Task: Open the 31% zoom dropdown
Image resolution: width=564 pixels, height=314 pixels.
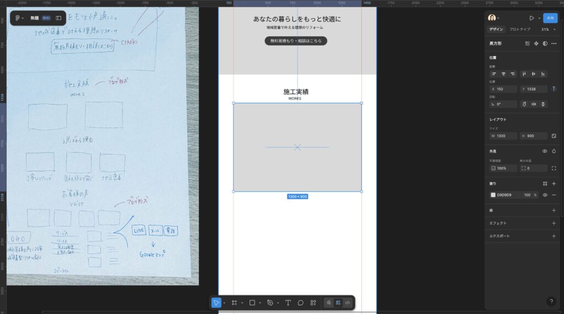Action: 549,29
